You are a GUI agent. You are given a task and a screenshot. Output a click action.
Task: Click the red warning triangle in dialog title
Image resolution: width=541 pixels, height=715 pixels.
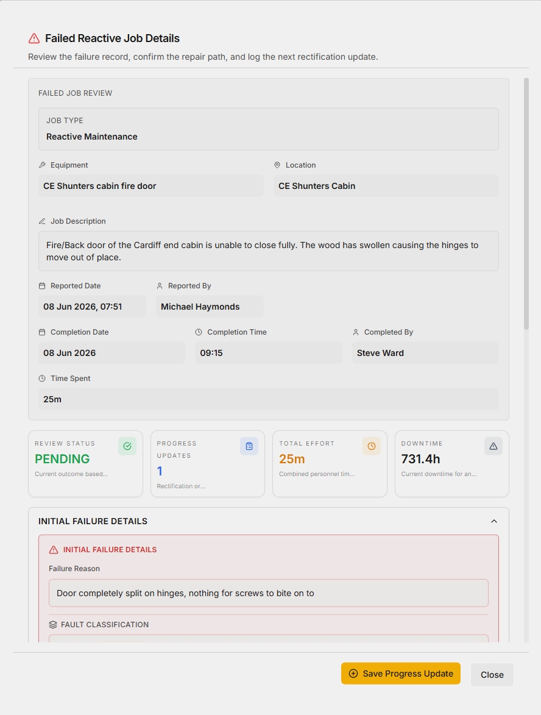coord(34,38)
